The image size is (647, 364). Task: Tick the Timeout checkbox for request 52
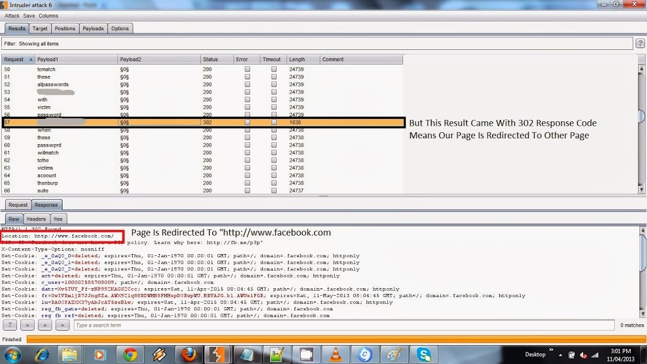(x=274, y=84)
